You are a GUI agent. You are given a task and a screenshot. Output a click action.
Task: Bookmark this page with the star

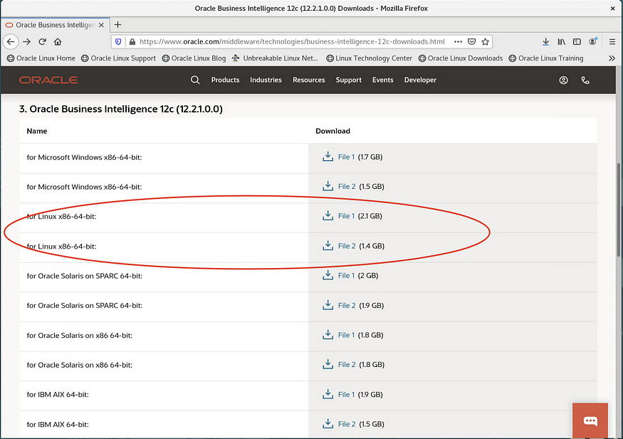485,42
